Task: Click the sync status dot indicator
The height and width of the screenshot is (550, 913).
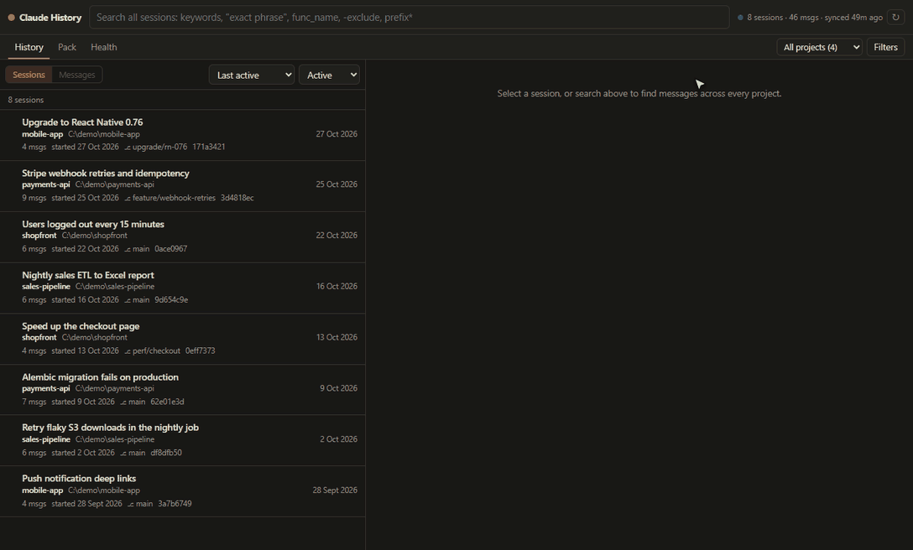Action: click(x=740, y=18)
